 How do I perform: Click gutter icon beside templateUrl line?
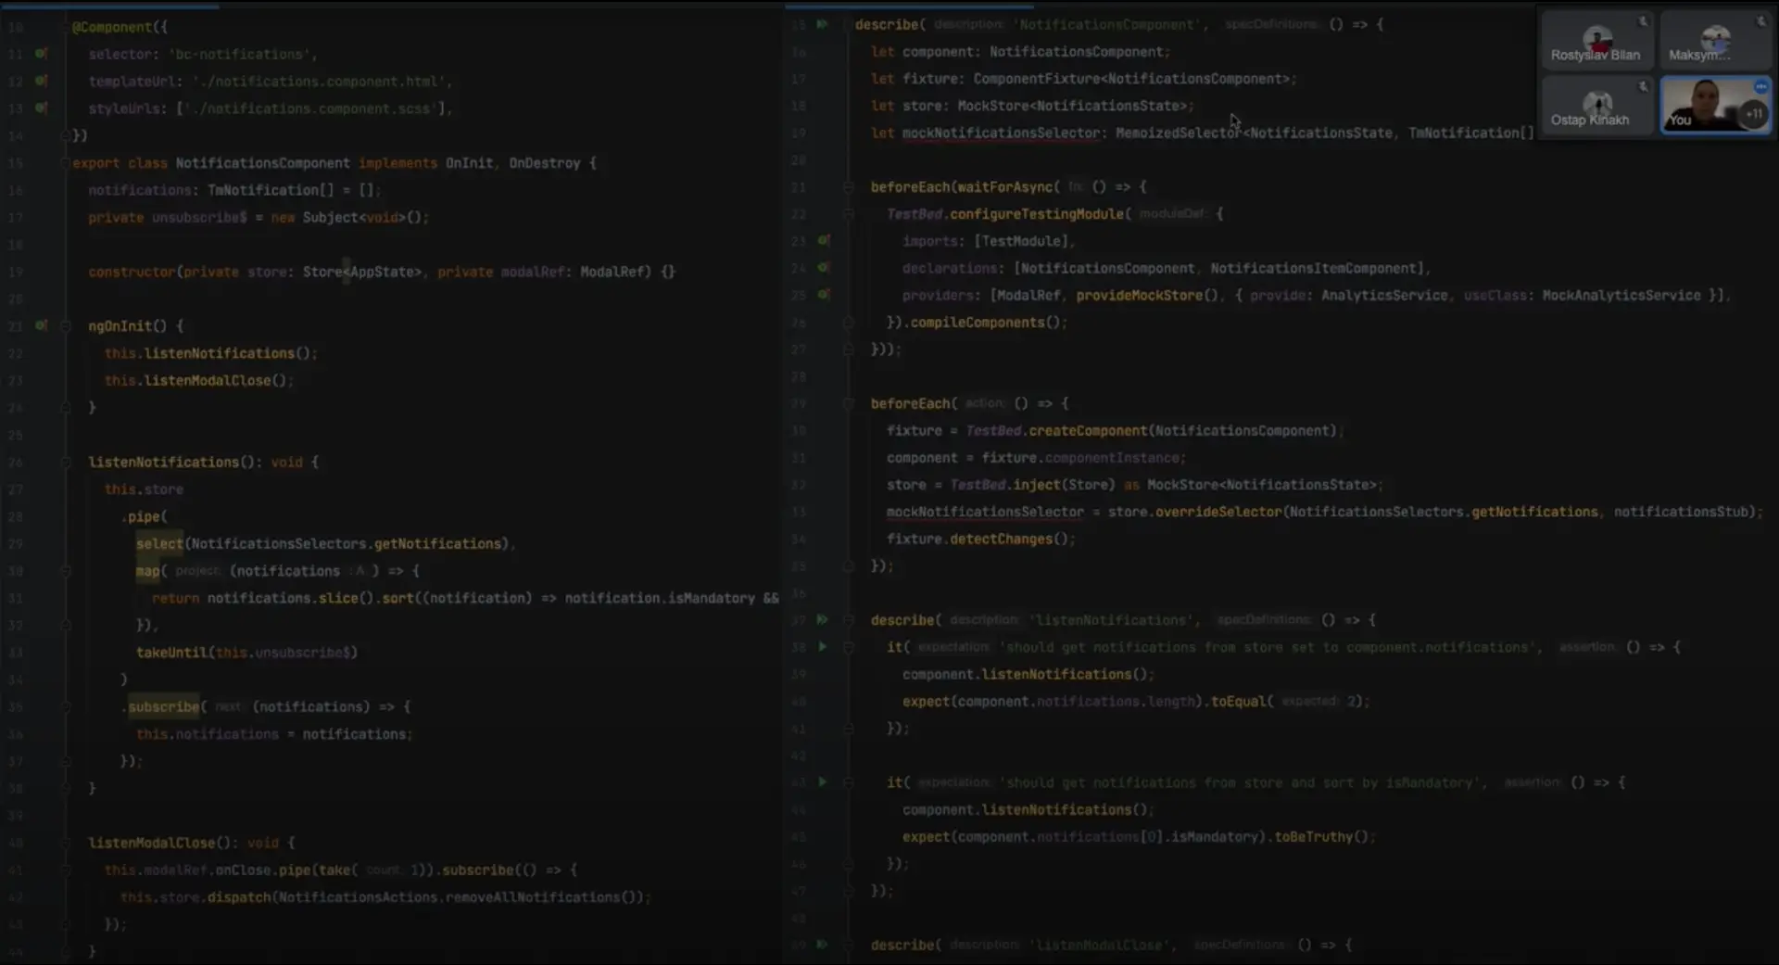41,81
